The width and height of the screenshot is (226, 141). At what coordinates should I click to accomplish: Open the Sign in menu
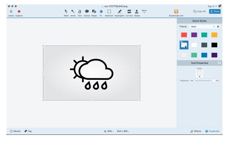[212, 7]
